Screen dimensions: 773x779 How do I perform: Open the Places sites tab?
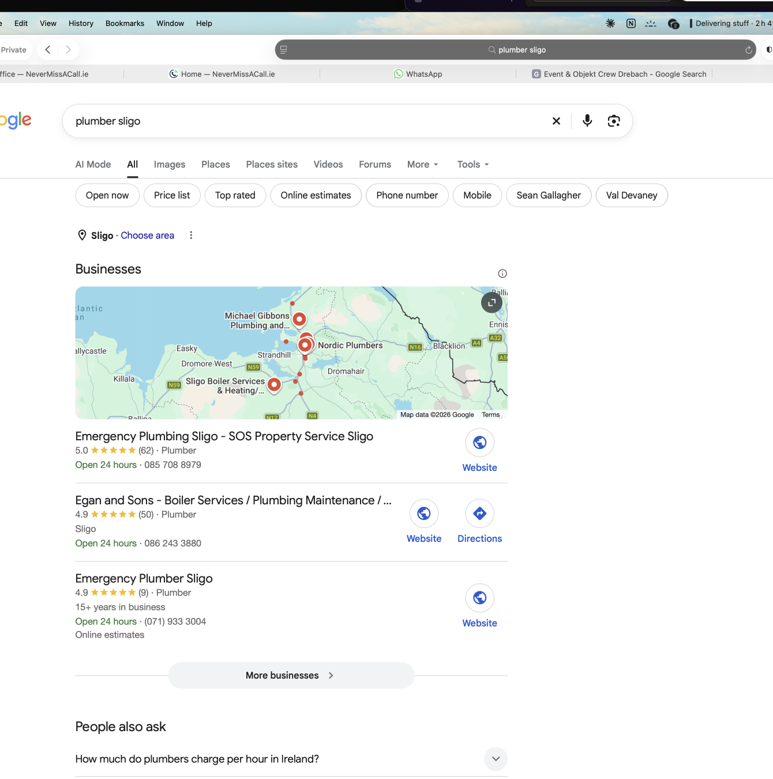tap(272, 164)
